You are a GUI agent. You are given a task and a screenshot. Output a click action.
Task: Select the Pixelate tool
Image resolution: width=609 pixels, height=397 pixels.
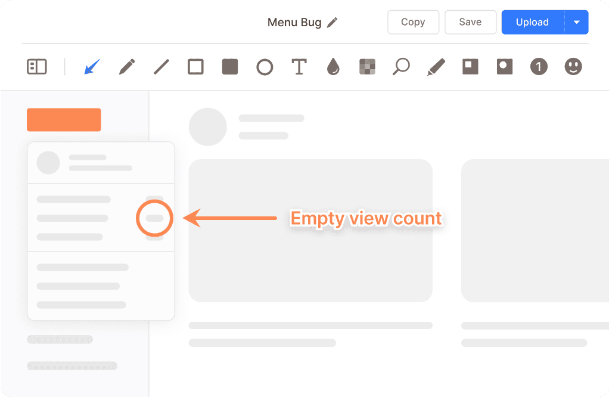click(x=367, y=67)
